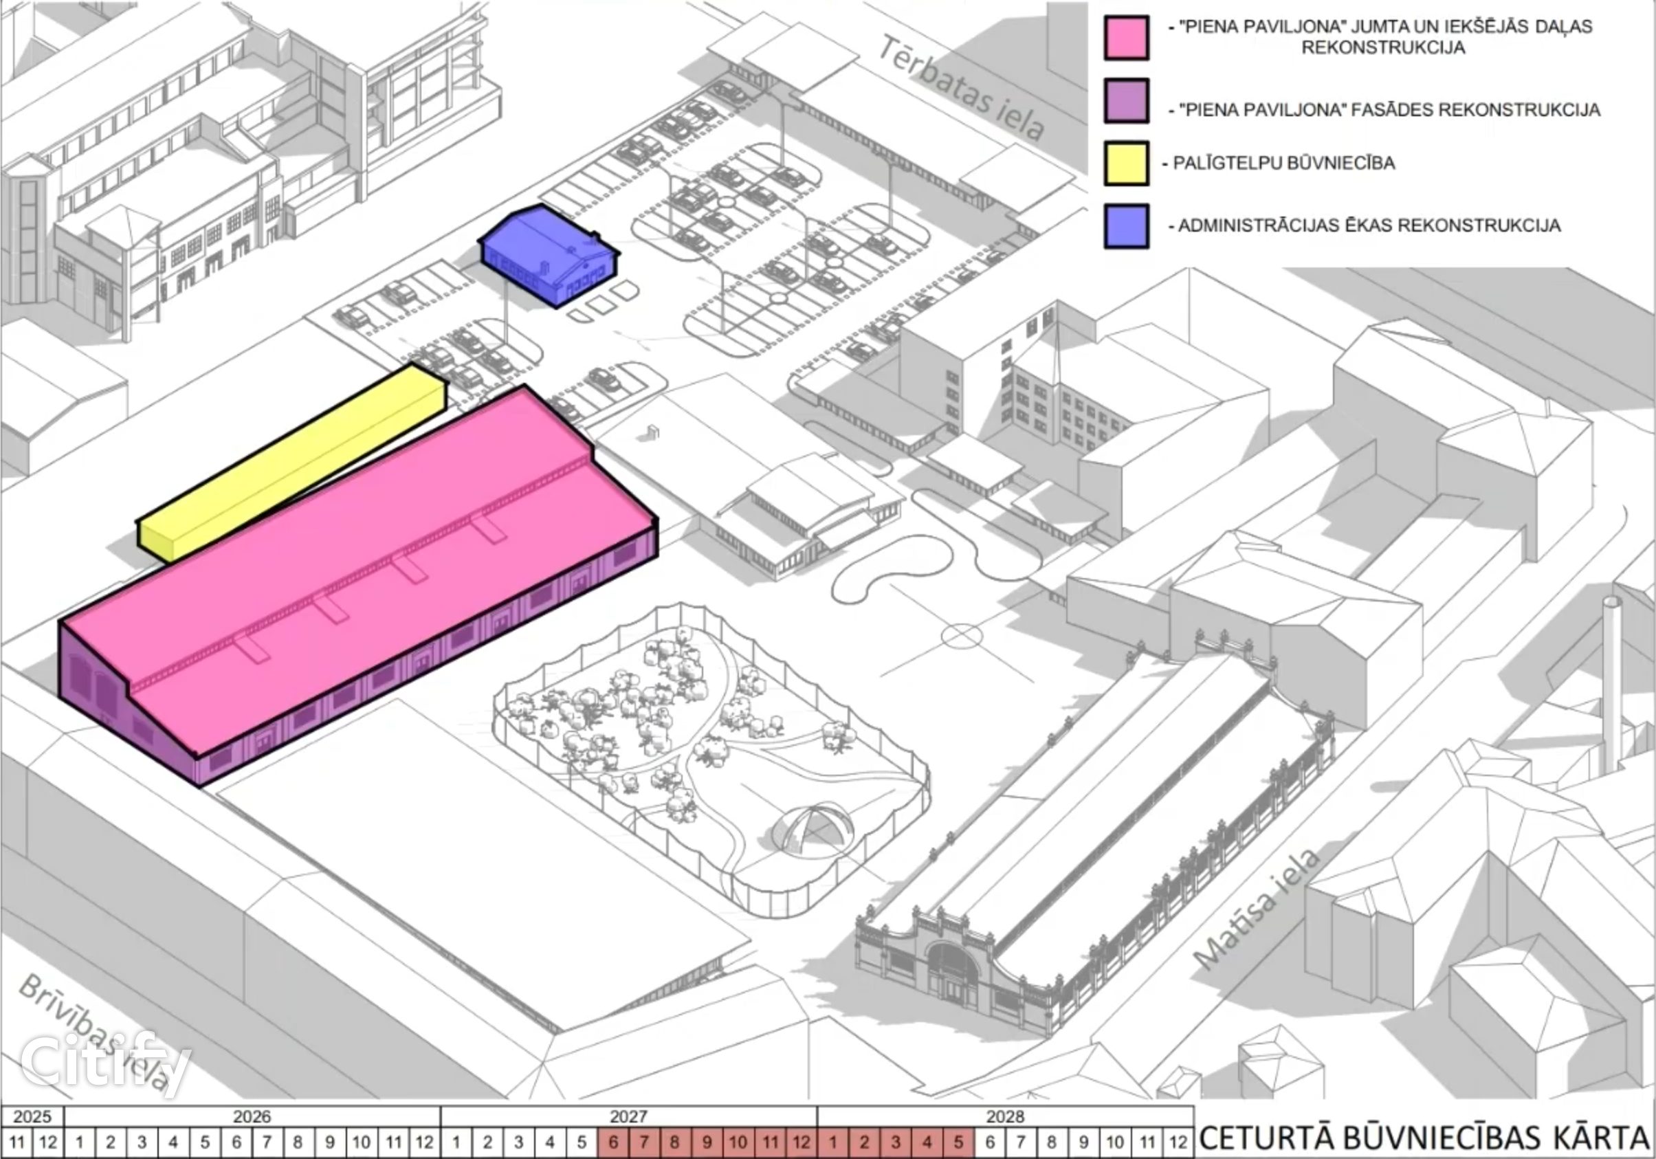
Task: Click the pink legend color swatch
Action: coord(1126,38)
